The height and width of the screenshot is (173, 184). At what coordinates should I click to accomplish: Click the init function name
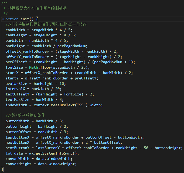[x=25, y=19]
